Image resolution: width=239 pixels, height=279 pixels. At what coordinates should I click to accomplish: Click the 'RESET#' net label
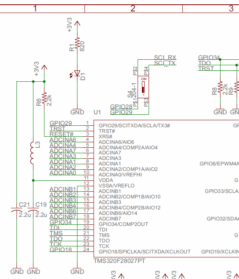[x=61, y=134]
